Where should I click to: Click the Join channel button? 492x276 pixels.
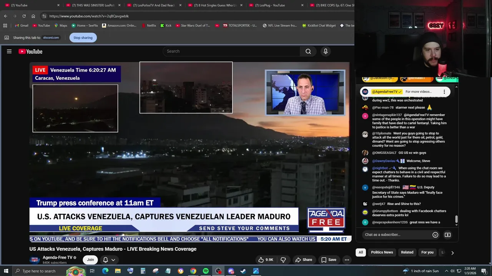tap(90, 260)
